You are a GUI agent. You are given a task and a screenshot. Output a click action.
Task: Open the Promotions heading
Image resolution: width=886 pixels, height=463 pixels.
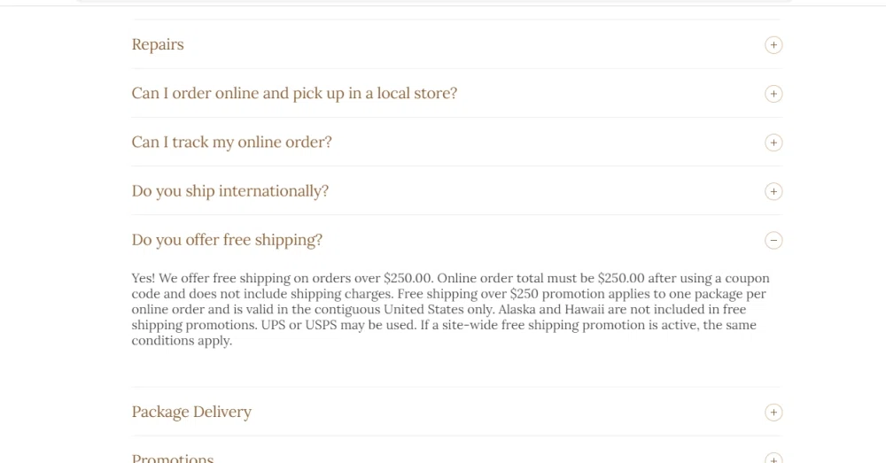point(173,459)
